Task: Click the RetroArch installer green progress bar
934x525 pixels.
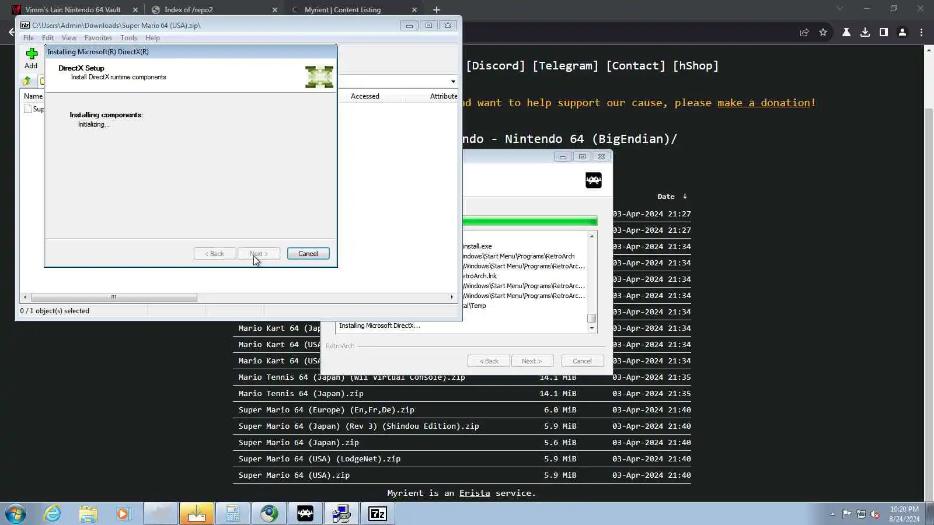Action: (529, 221)
